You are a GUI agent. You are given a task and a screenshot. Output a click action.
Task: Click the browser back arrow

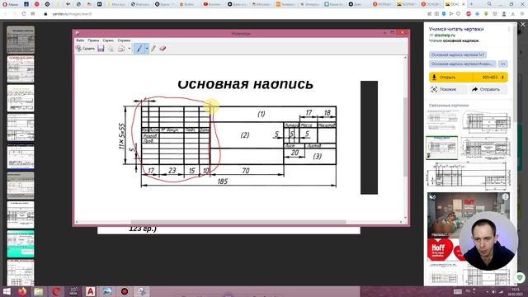click(x=6, y=14)
